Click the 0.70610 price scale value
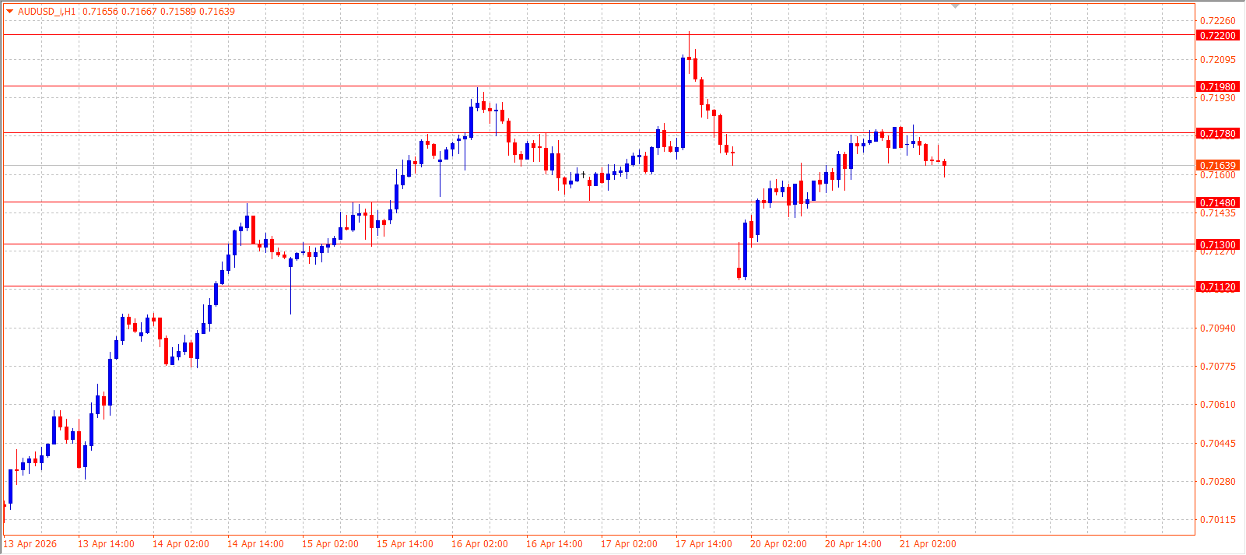 (1218, 405)
